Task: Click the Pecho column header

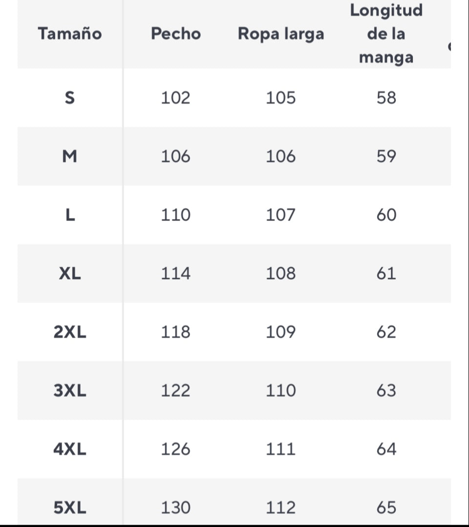Action: coord(175,34)
